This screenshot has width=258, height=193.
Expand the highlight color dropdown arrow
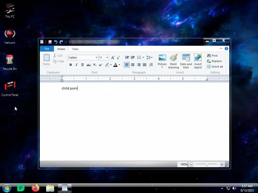coord(111,65)
